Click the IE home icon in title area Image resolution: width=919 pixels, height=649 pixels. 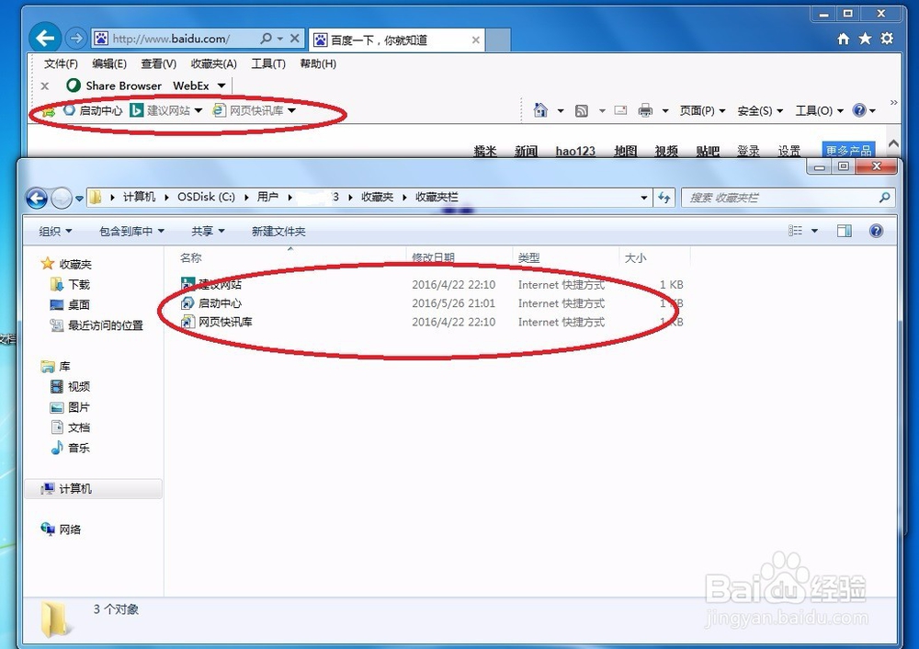[x=843, y=39]
